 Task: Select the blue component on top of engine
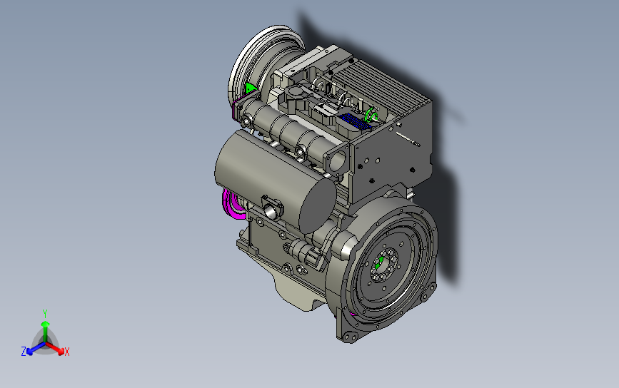(356, 121)
